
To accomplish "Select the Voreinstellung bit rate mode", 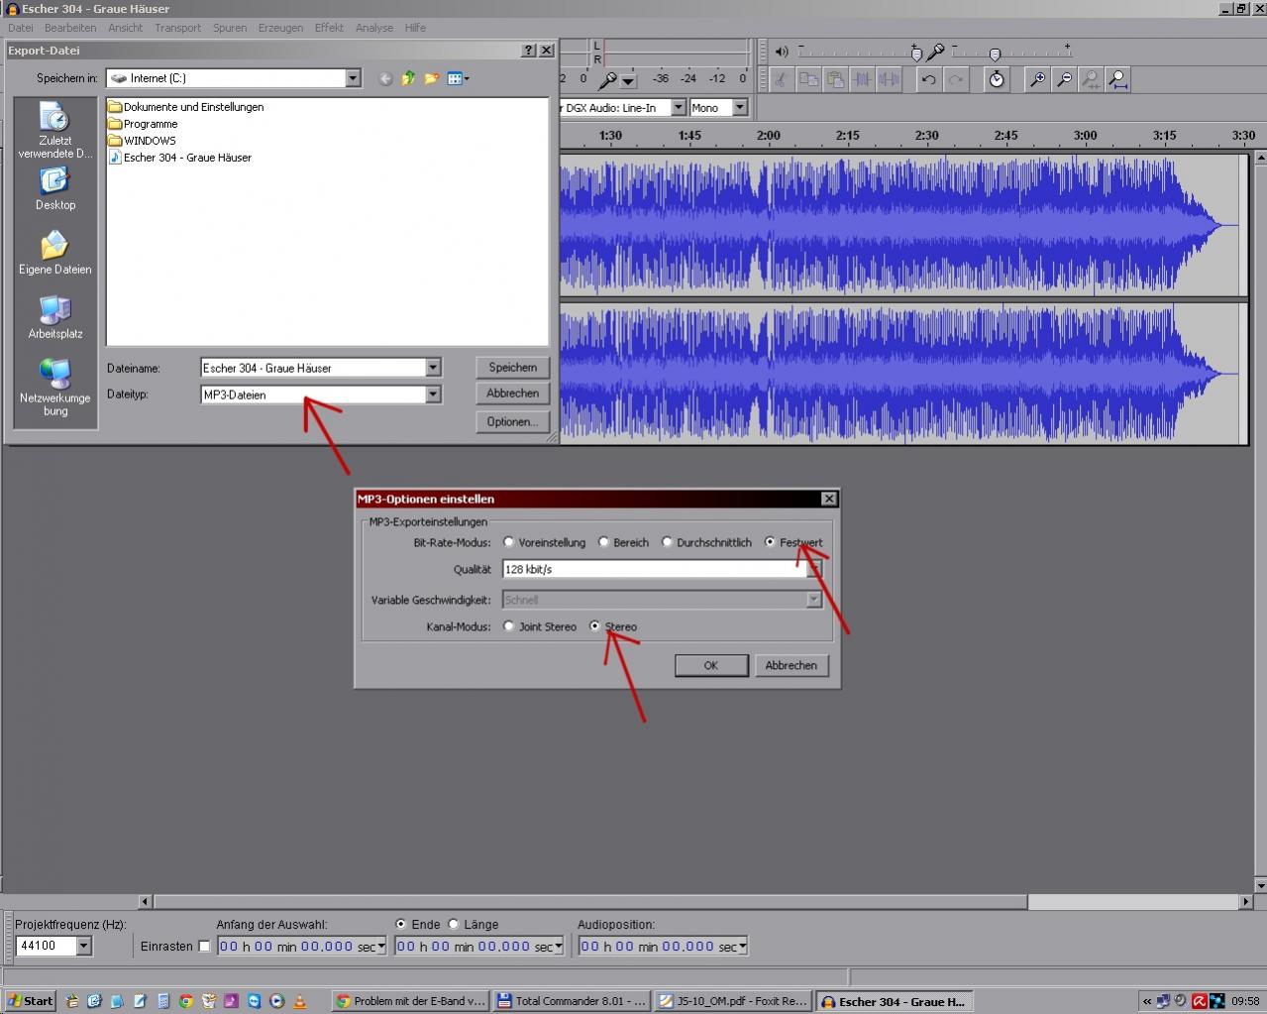I will 509,542.
